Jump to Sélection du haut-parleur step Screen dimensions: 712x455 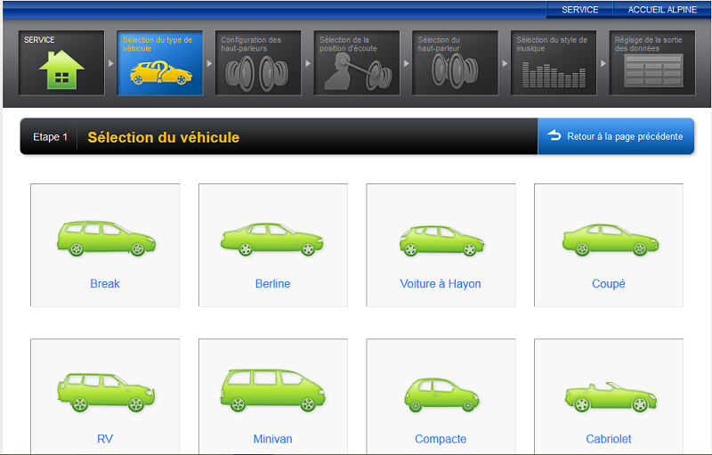456,63
